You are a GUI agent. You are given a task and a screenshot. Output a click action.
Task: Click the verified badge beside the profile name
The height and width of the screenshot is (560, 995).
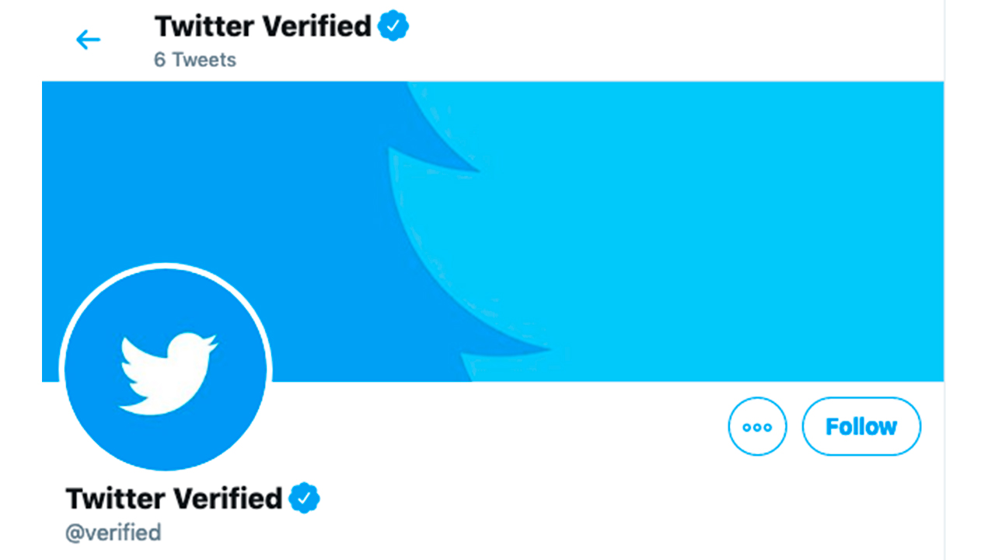(x=305, y=498)
